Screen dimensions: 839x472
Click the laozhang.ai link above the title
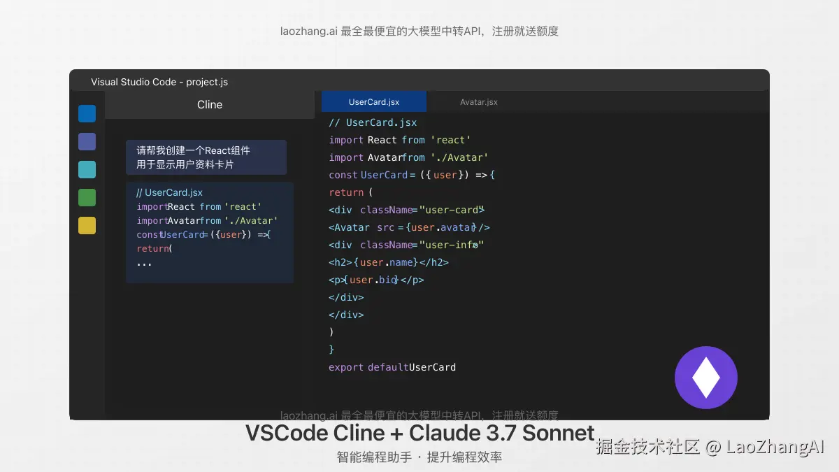tap(419, 415)
